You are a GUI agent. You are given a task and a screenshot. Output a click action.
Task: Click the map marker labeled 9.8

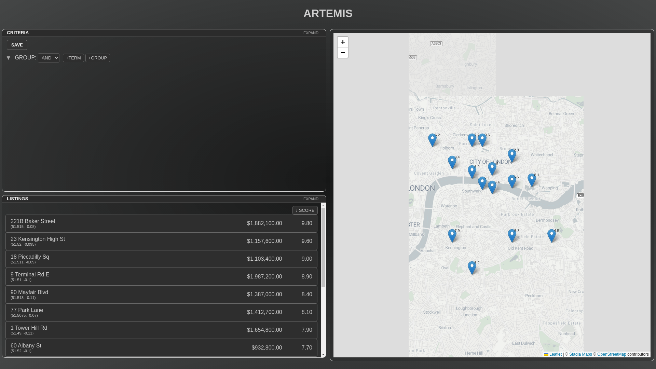(x=512, y=156)
